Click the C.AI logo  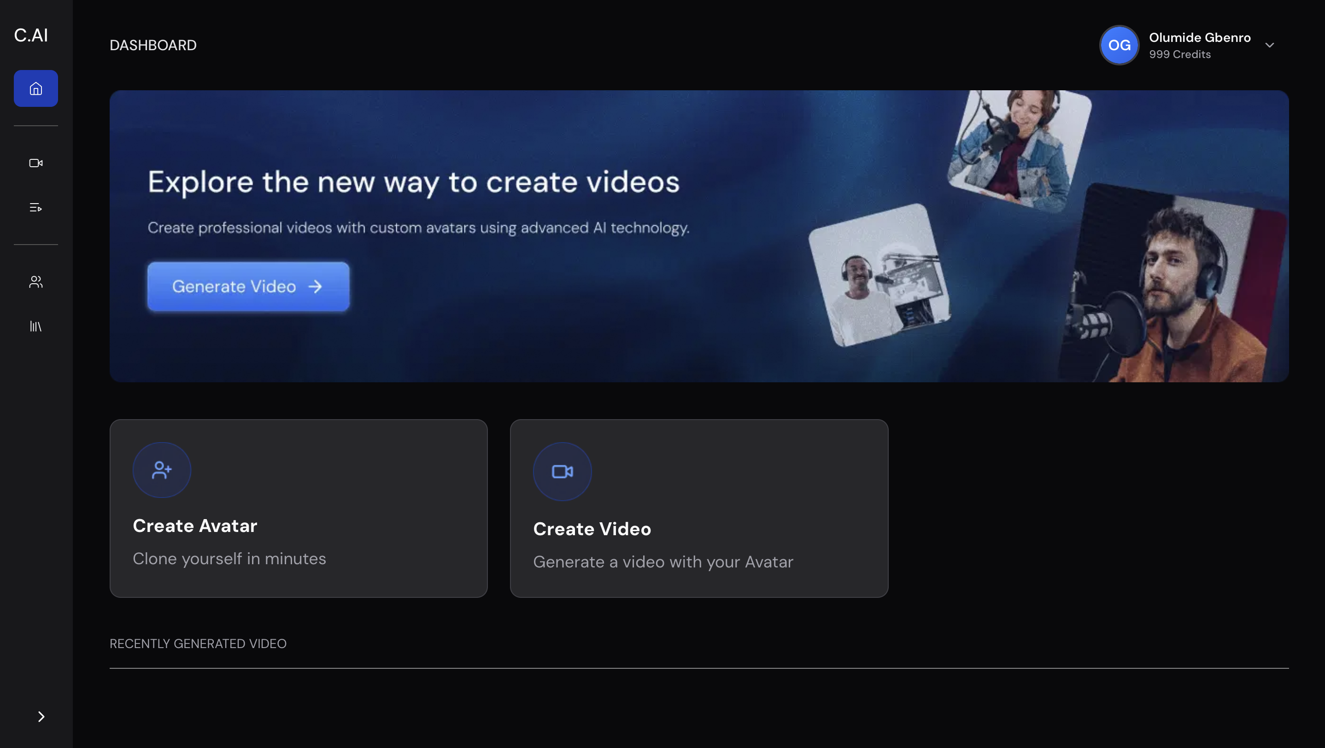30,35
